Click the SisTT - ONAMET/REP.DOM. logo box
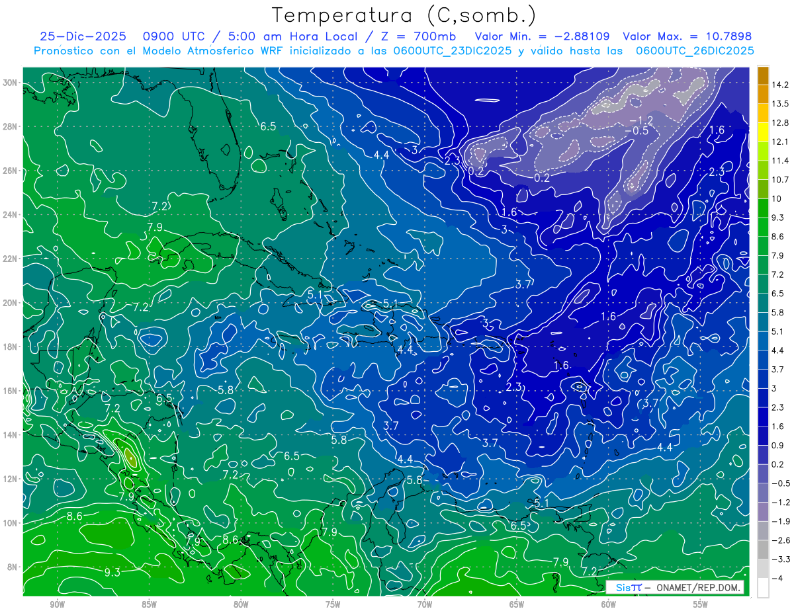Image resolution: width=794 pixels, height=613 pixels. click(x=675, y=588)
